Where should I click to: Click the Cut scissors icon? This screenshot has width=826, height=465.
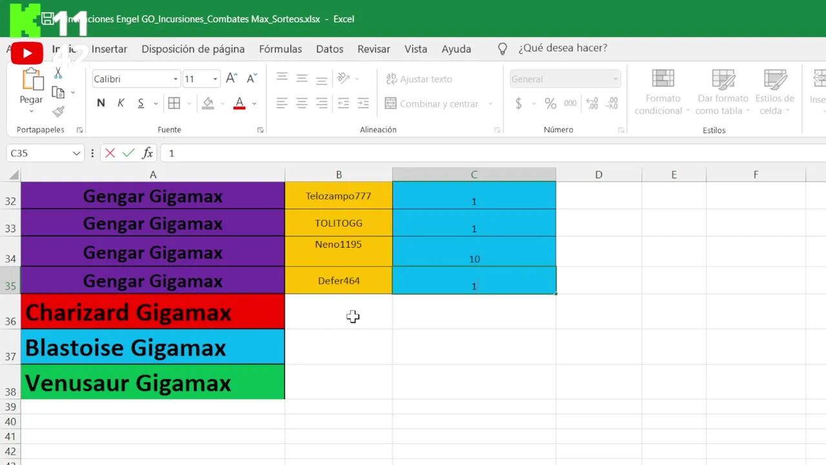click(58, 73)
